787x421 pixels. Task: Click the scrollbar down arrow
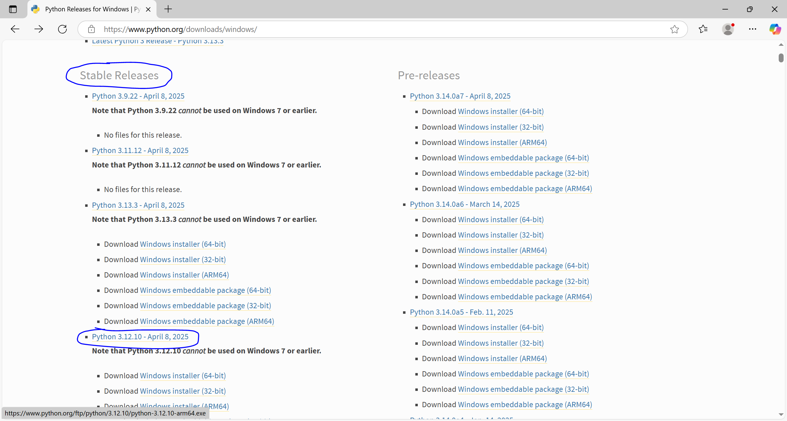click(781, 415)
